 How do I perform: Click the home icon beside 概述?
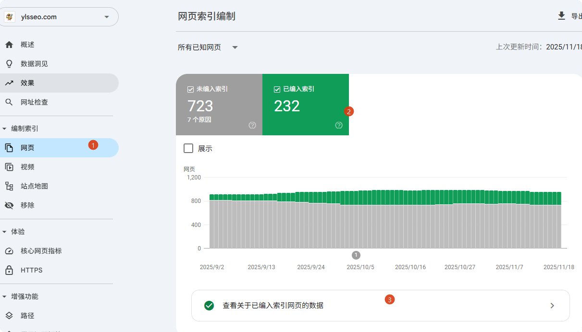click(9, 45)
